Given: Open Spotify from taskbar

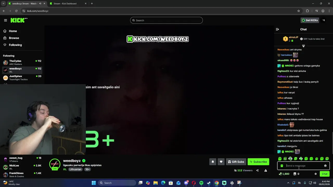Looking at the screenshot, I should point(201,183).
